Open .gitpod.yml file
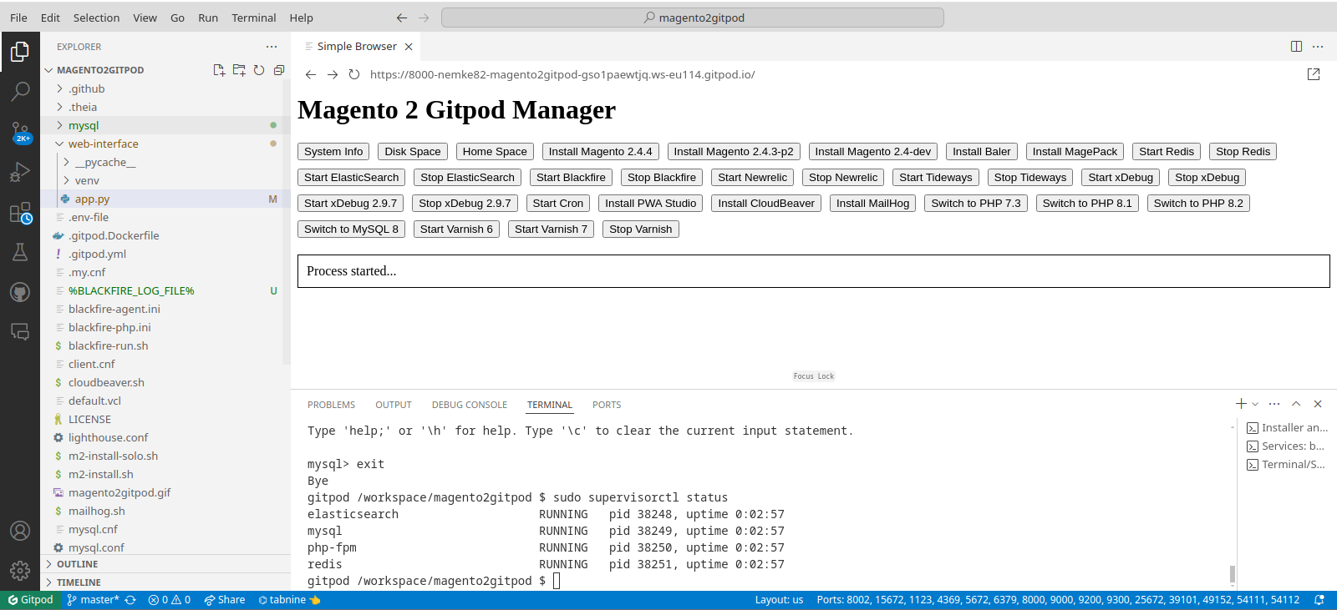Image resolution: width=1337 pixels, height=610 pixels. coord(97,254)
